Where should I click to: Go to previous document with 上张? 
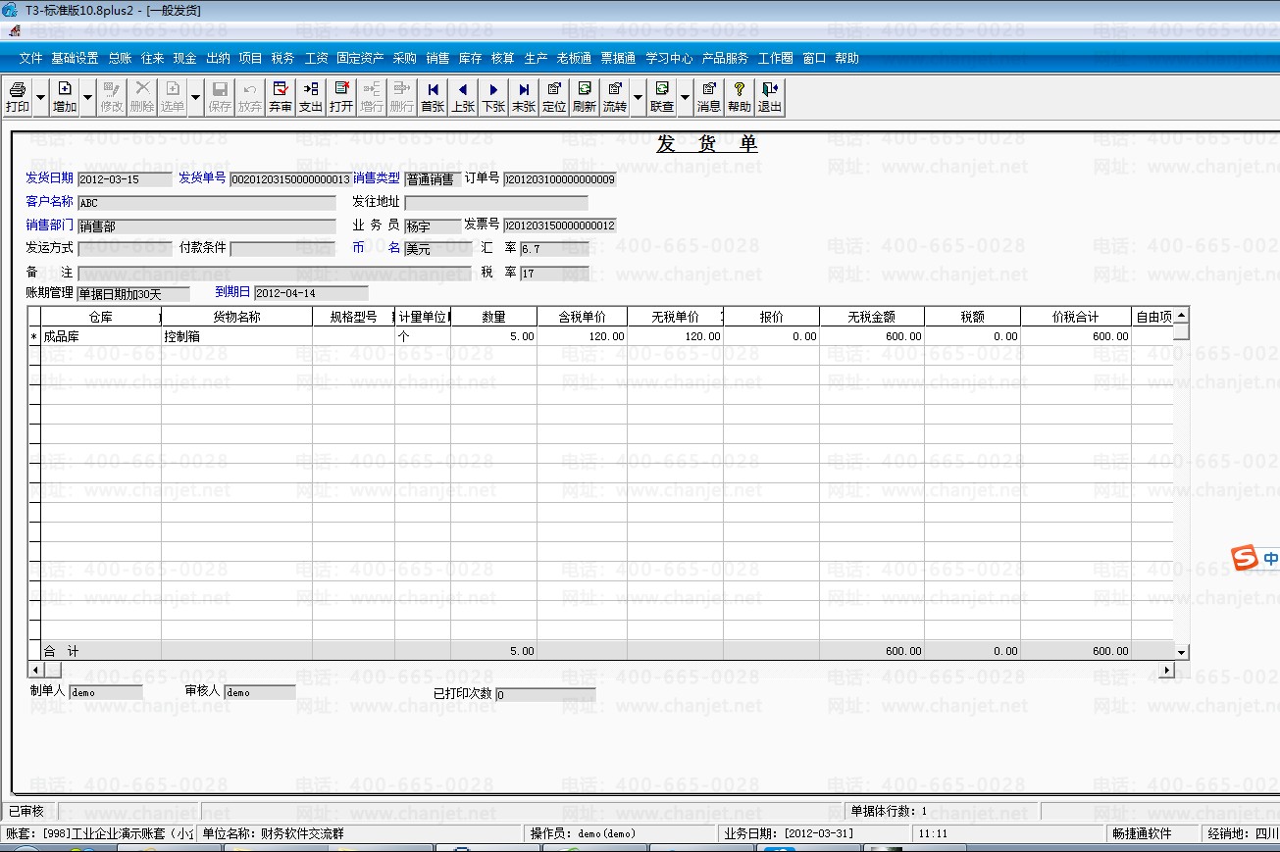click(463, 97)
